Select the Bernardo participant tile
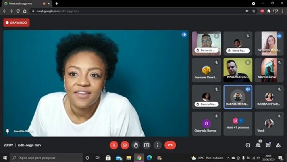The image size is (287, 162). click(207, 43)
